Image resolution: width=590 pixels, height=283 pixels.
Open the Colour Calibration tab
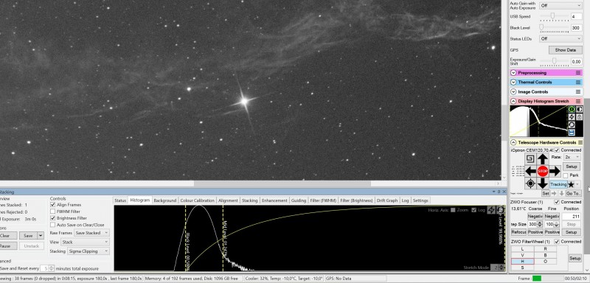(197, 200)
